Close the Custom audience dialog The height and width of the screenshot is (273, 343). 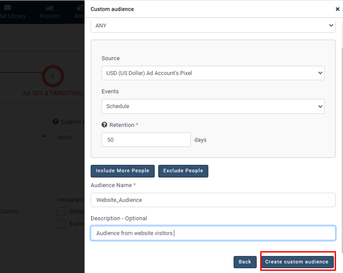pyautogui.click(x=337, y=9)
